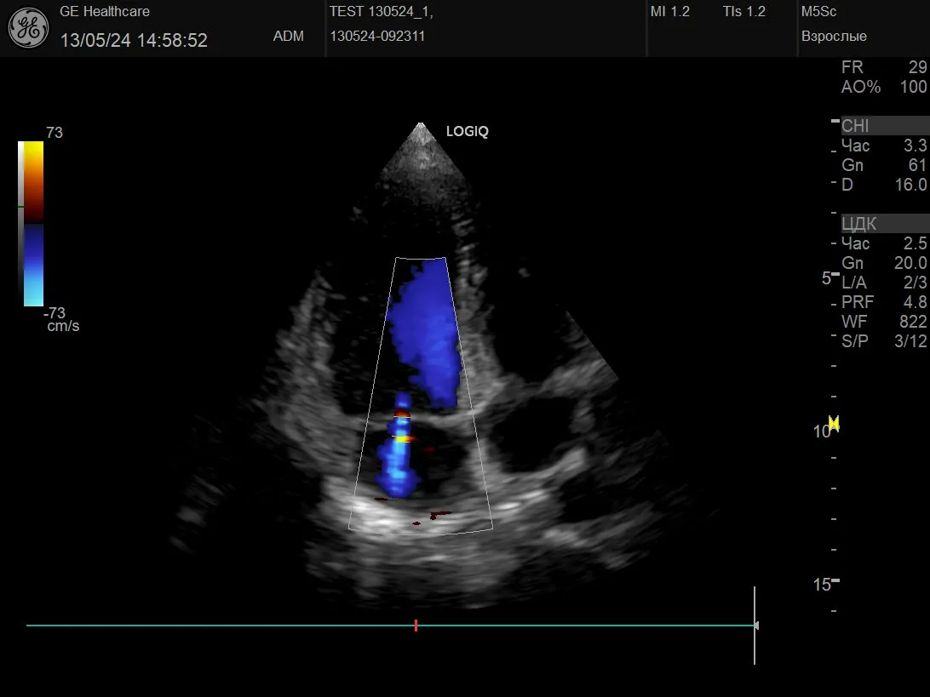Viewport: 930px width, 697px height.
Task: Click the LOGIQ label beside the sector apex
Action: (x=467, y=132)
